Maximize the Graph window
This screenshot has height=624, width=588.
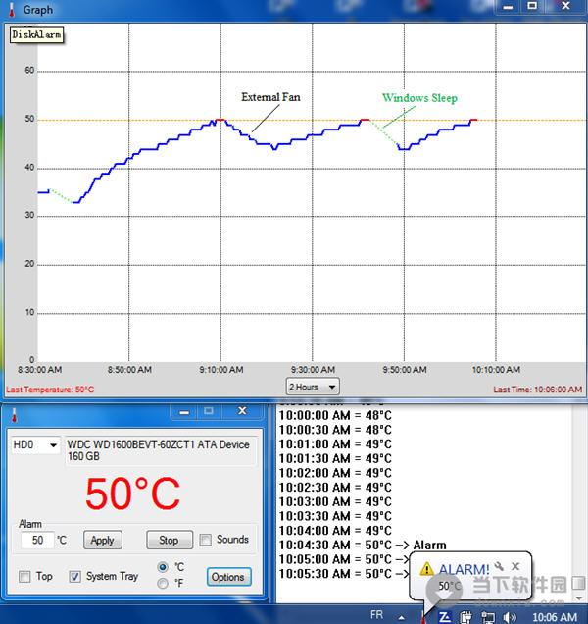pos(532,6)
